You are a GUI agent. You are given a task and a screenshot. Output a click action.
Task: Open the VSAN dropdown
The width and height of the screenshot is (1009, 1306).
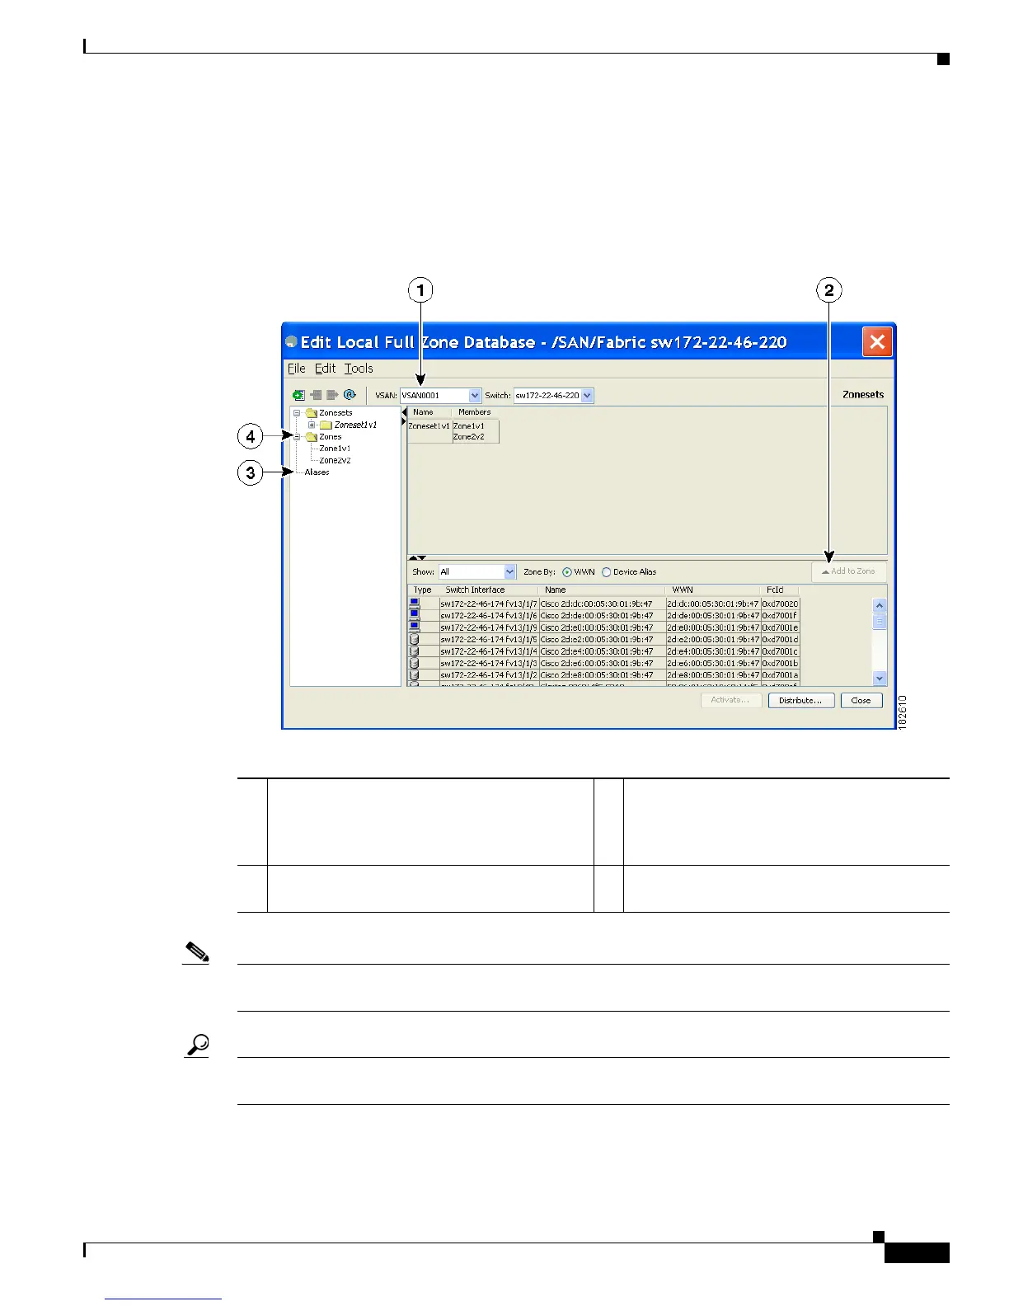[x=475, y=396]
